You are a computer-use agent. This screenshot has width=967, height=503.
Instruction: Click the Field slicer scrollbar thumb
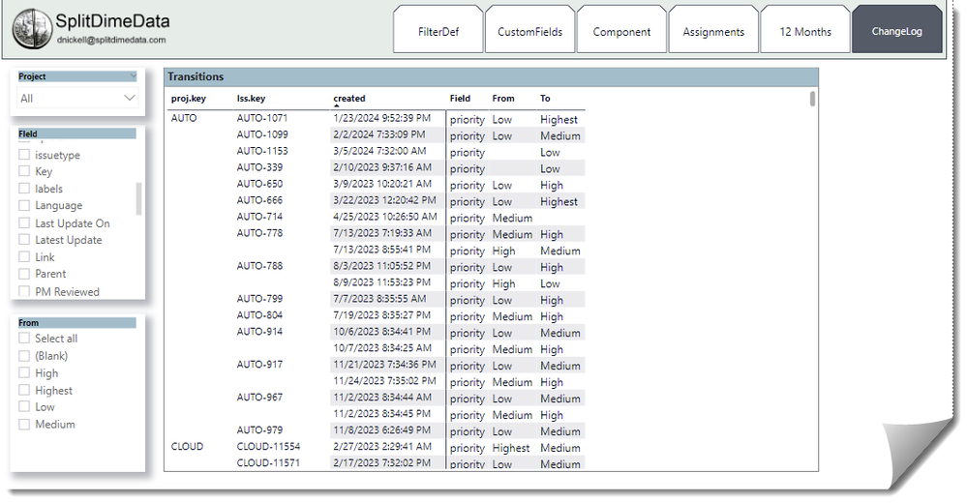(138, 198)
